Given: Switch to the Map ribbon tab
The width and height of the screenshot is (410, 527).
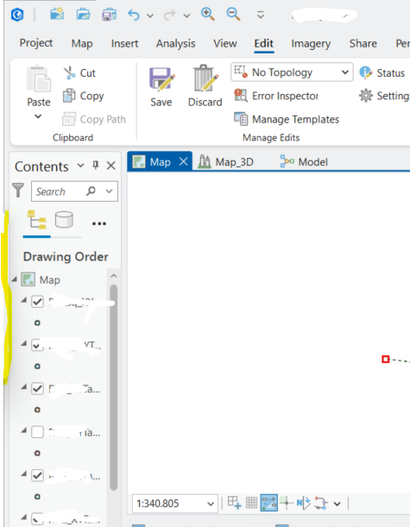Looking at the screenshot, I should (x=82, y=43).
